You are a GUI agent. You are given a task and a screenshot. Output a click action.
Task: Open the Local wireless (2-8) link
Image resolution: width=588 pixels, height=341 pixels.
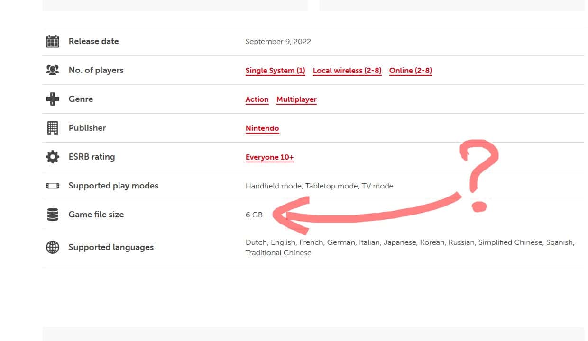click(347, 71)
